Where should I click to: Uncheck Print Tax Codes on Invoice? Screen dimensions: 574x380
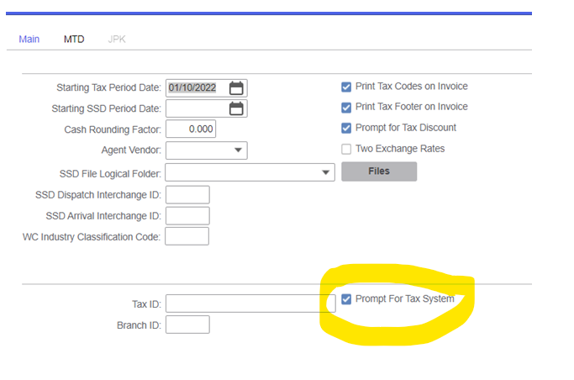pos(346,87)
